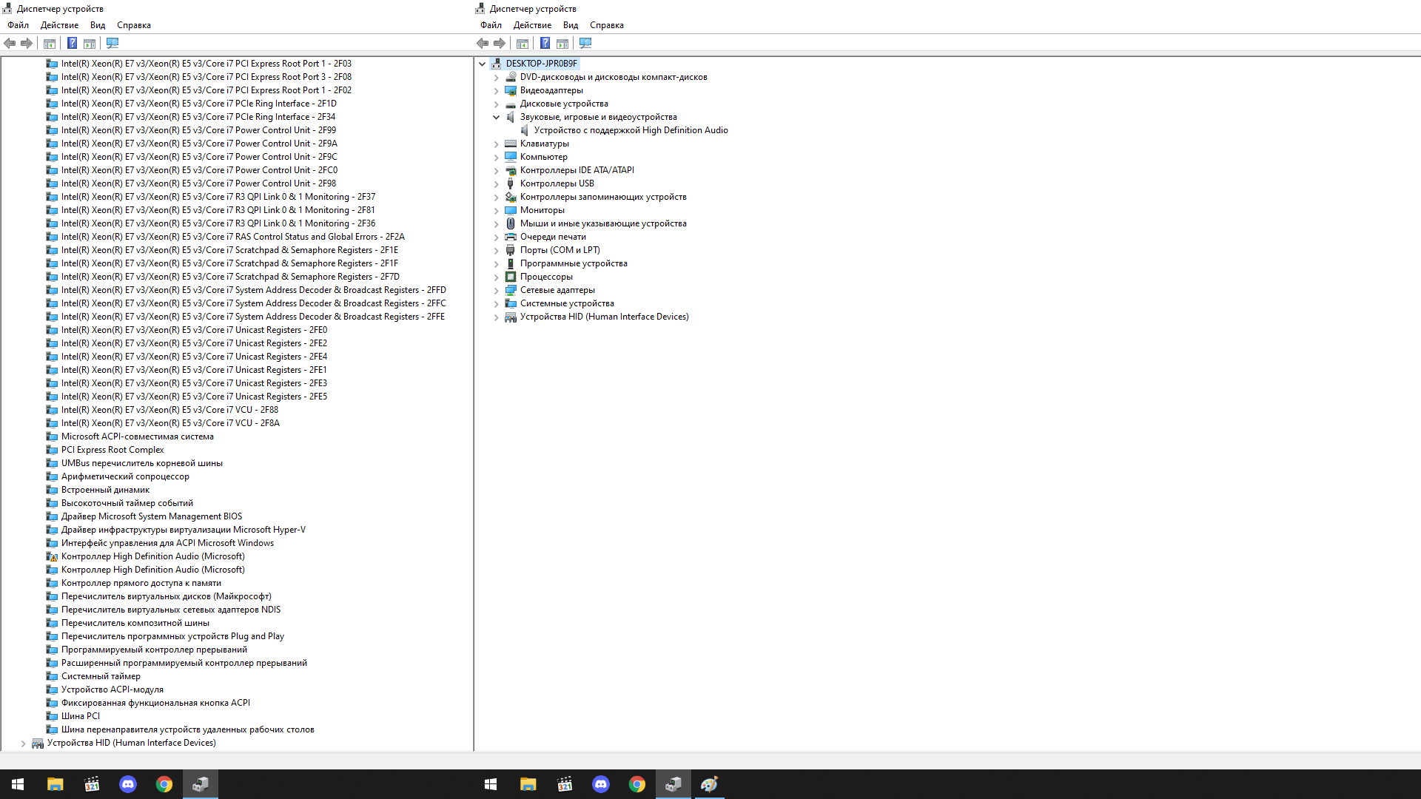The height and width of the screenshot is (799, 1421).
Task: Click the back arrow in right window toolbar
Action: point(483,44)
